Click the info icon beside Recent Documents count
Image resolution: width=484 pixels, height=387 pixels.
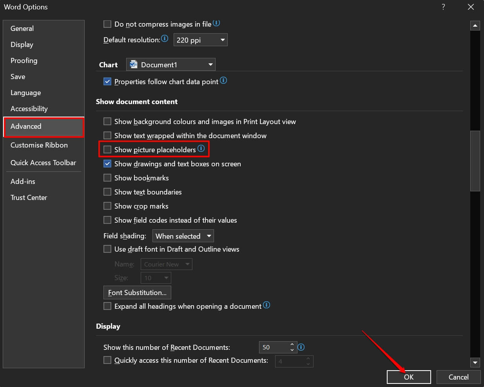click(301, 347)
